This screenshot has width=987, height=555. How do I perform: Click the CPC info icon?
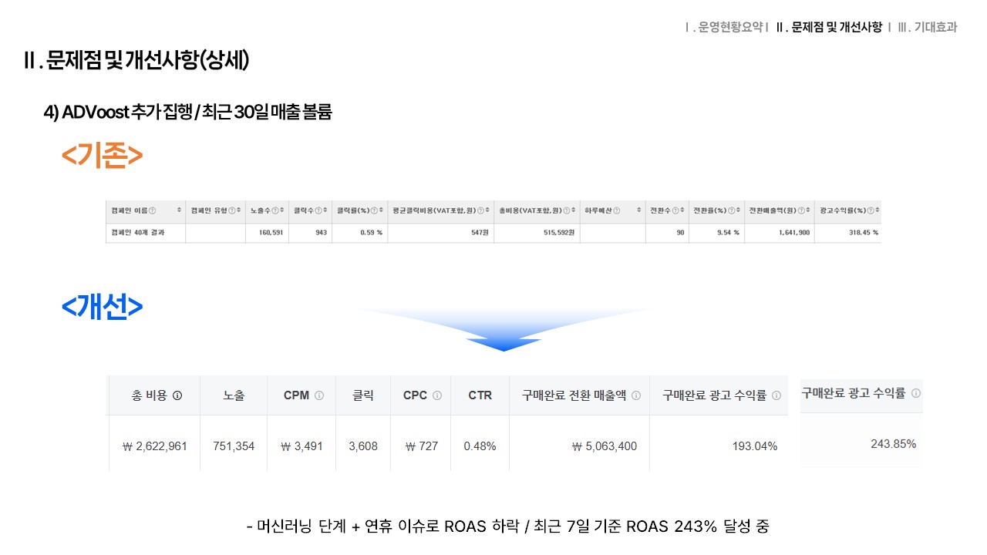[x=437, y=395]
